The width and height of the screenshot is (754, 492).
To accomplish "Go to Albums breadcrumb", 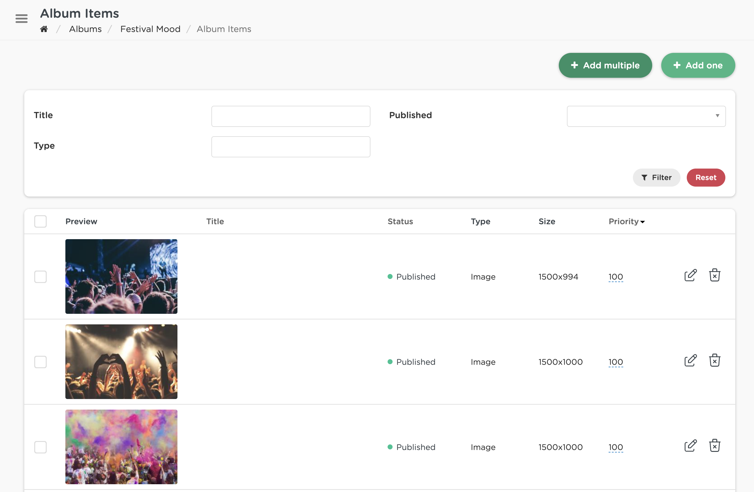I will pos(85,29).
